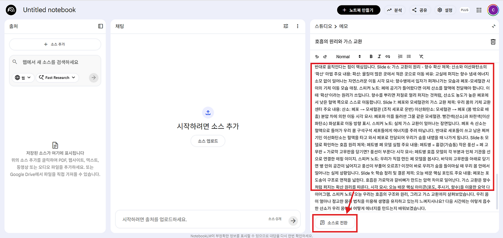Click the 소스 업로드 button
This screenshot has height=238, width=503.
click(x=208, y=141)
